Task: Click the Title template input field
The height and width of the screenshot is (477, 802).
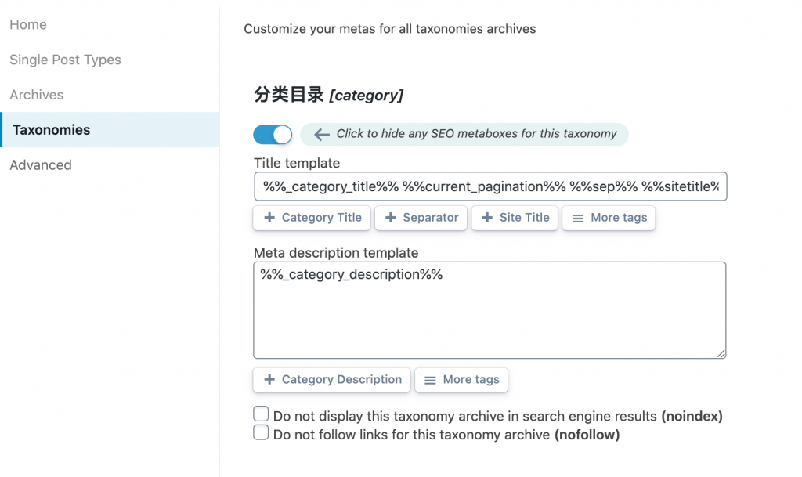Action: pyautogui.click(x=490, y=186)
